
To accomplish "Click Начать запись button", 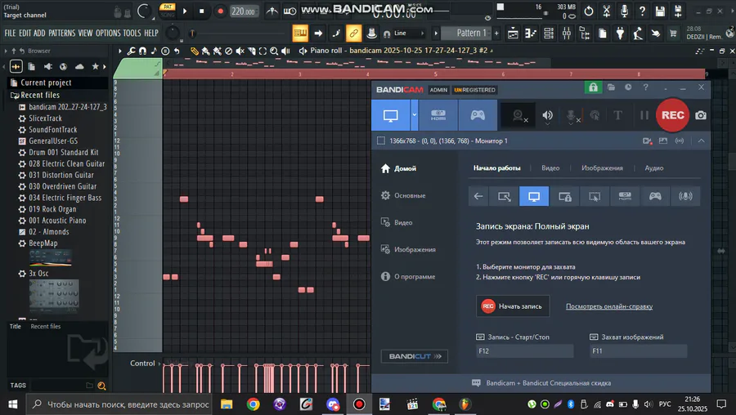I will [513, 306].
